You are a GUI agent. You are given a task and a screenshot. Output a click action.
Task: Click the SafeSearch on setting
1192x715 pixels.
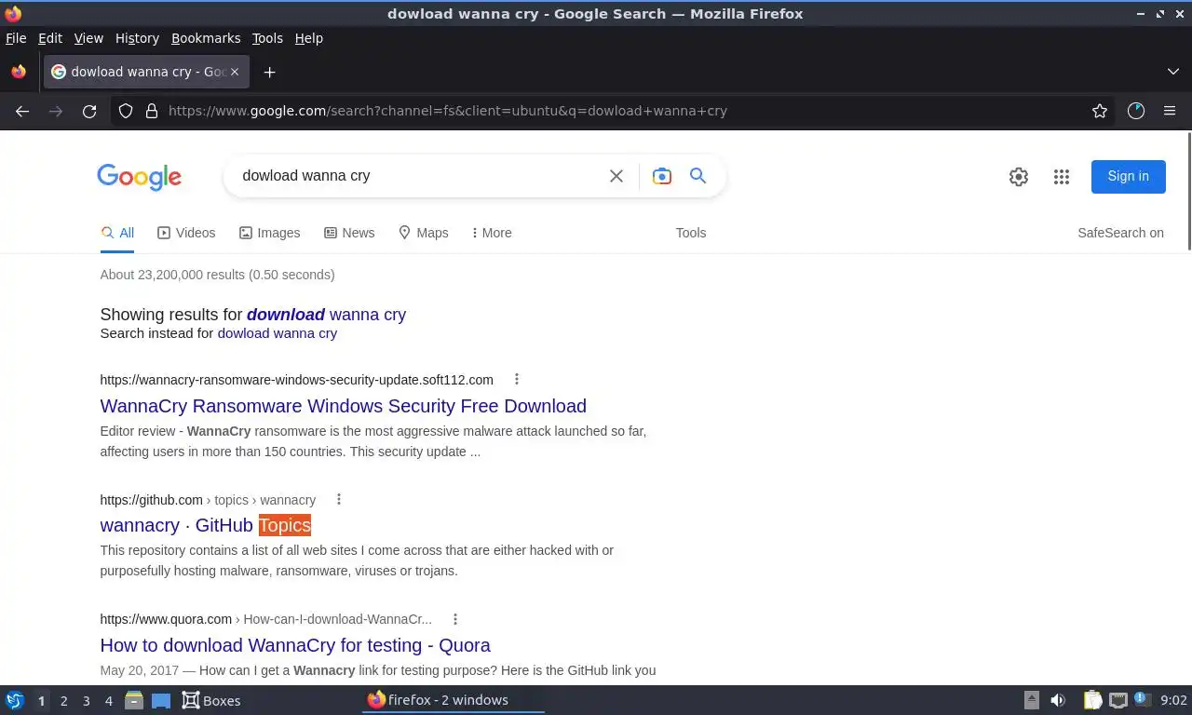[1120, 233]
